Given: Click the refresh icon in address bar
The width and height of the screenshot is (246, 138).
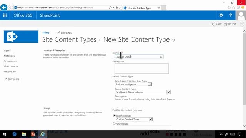Looking at the screenshot, I should pos(120,8).
